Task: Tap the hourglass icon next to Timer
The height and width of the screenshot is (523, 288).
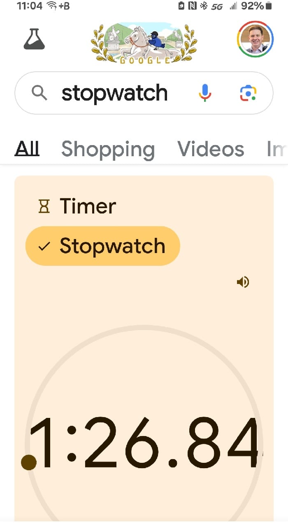Action: [43, 205]
